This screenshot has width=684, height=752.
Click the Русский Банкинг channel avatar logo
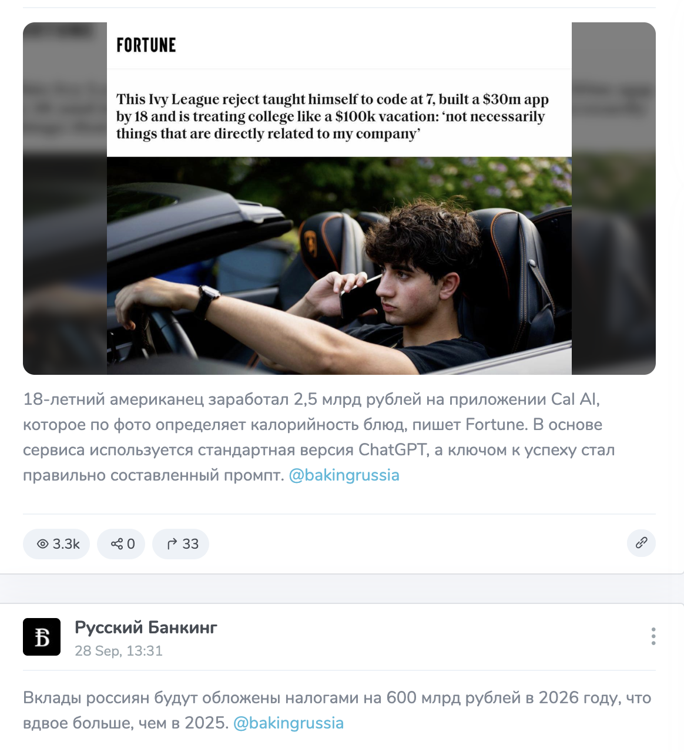click(42, 637)
